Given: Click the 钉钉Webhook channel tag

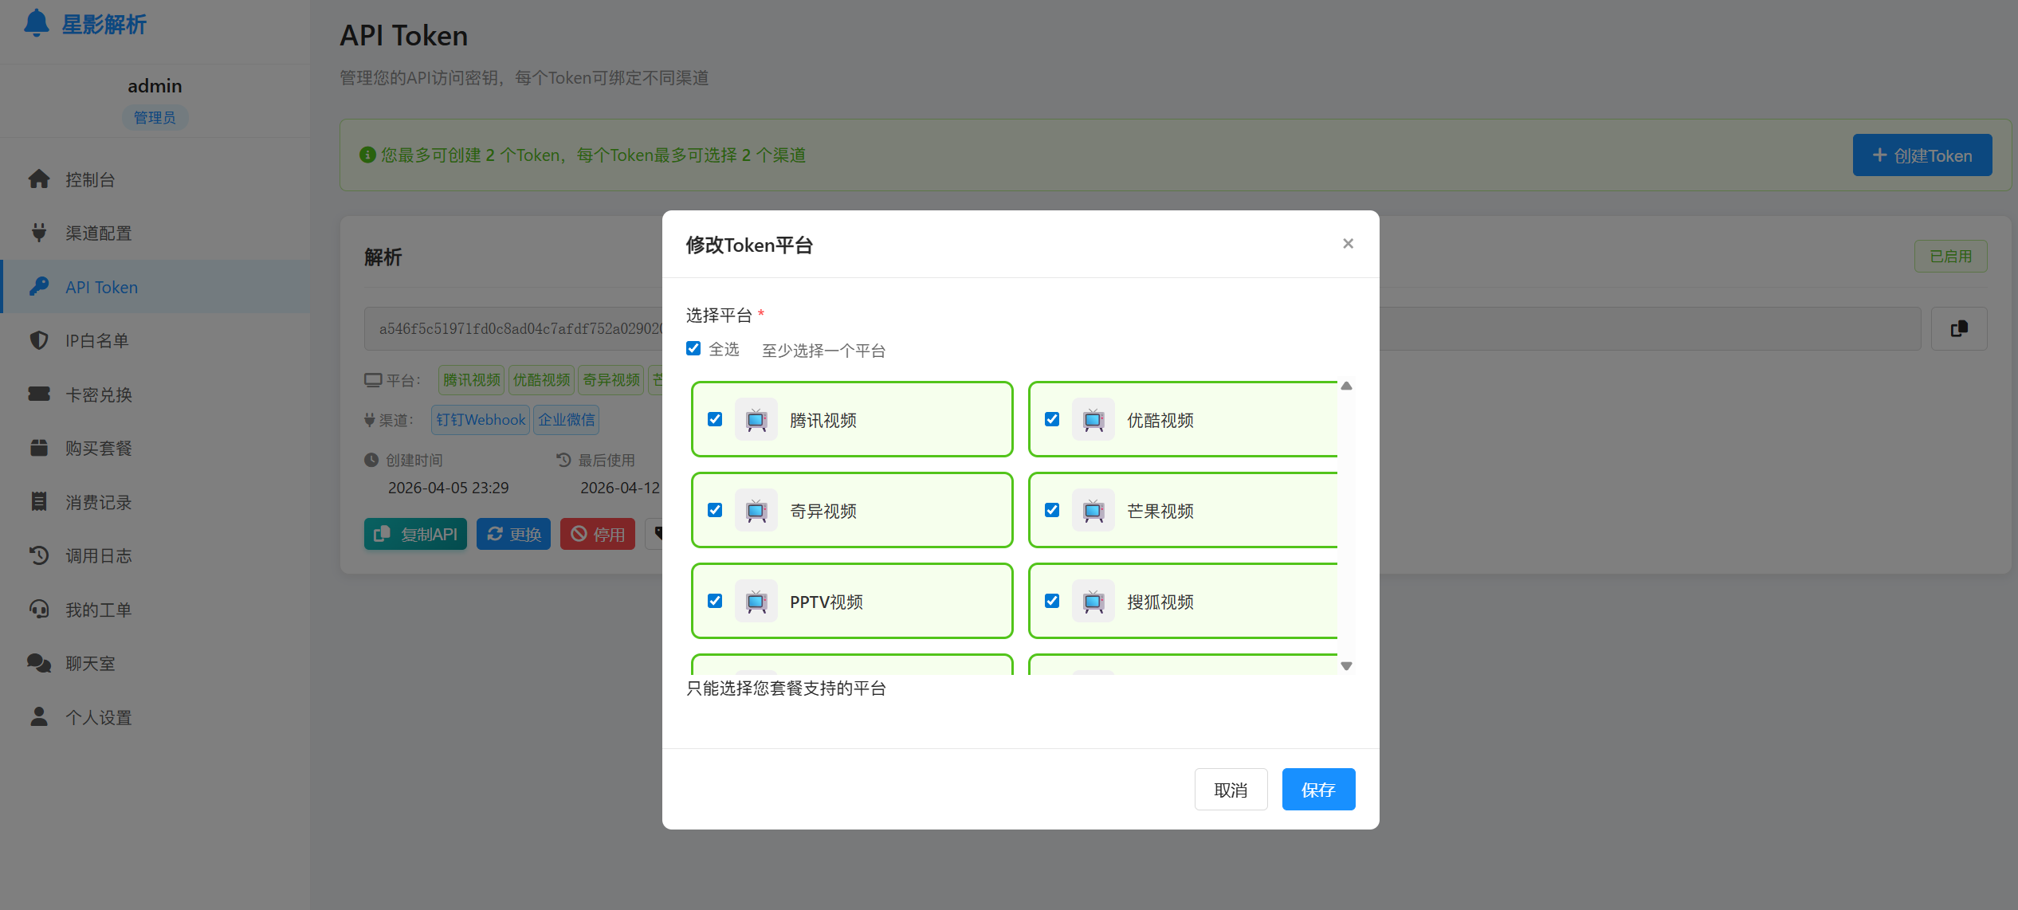Looking at the screenshot, I should click(x=481, y=419).
